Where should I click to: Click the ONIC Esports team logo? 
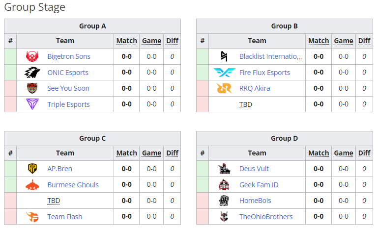tap(32, 73)
